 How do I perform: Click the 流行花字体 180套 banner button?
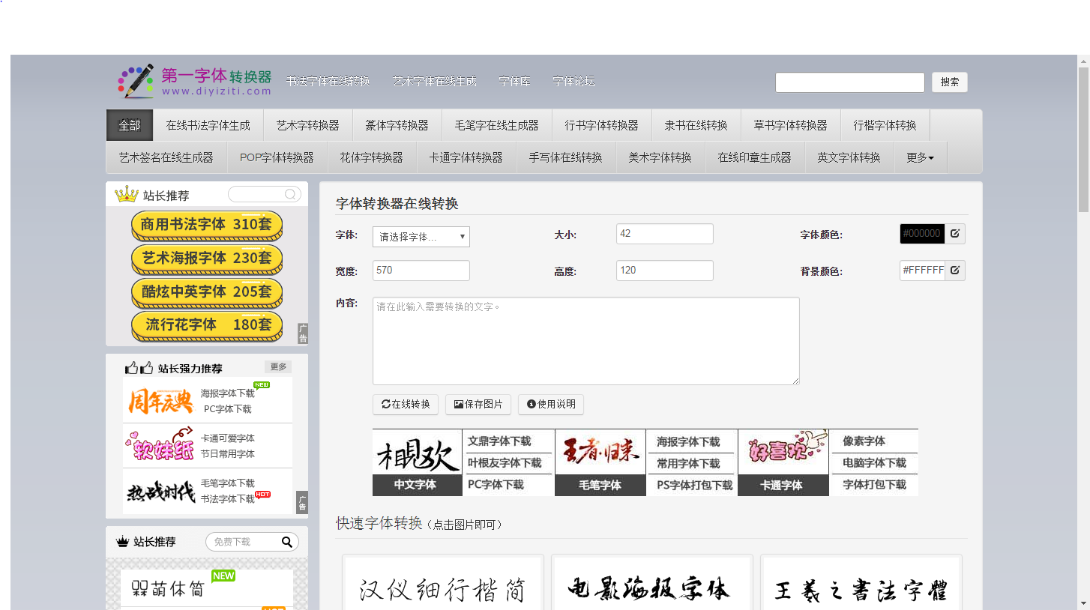207,325
